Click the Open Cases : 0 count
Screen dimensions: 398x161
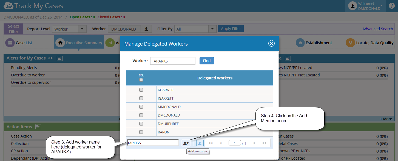point(82,17)
